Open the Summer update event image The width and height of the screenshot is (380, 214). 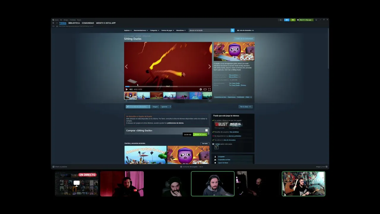tap(145, 155)
